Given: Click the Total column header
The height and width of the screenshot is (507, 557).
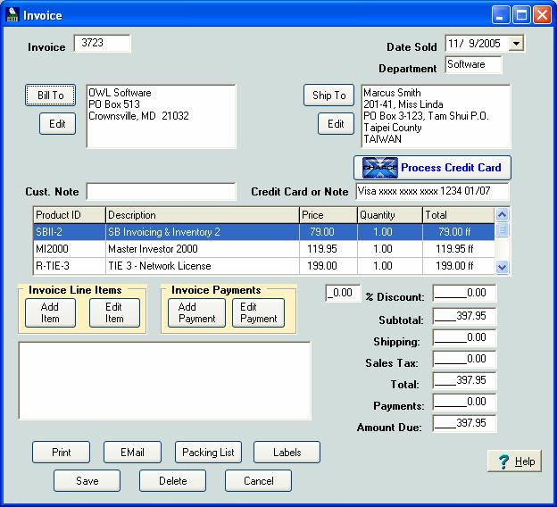Looking at the screenshot, I should tap(459, 215).
